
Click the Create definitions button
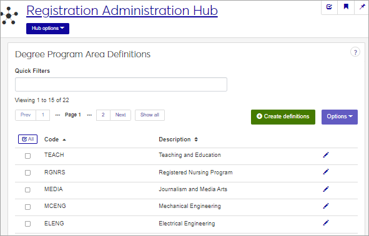(283, 117)
